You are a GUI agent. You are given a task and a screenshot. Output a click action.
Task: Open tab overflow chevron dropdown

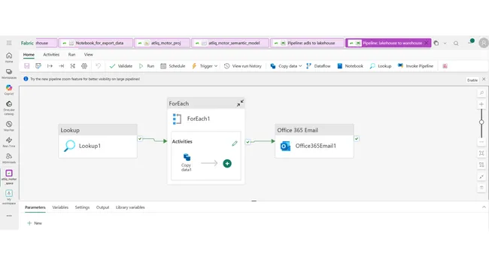tap(445, 44)
